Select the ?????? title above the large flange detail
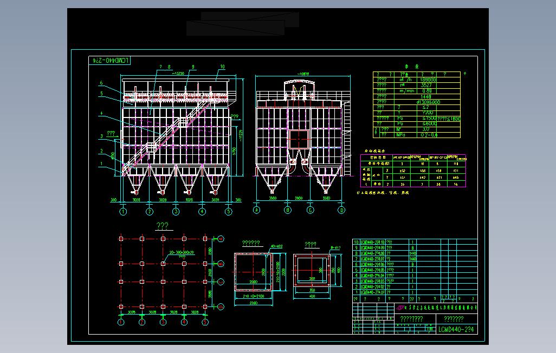 [x=251, y=243]
